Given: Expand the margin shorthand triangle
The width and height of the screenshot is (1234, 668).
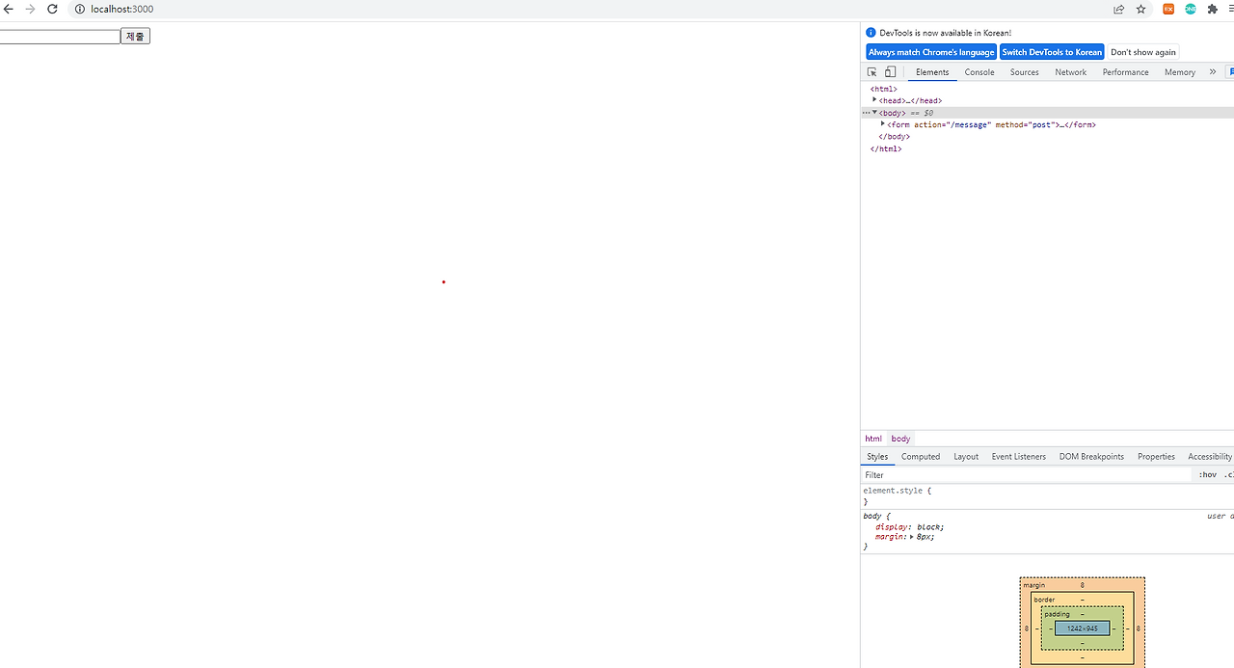Looking at the screenshot, I should tap(912, 537).
